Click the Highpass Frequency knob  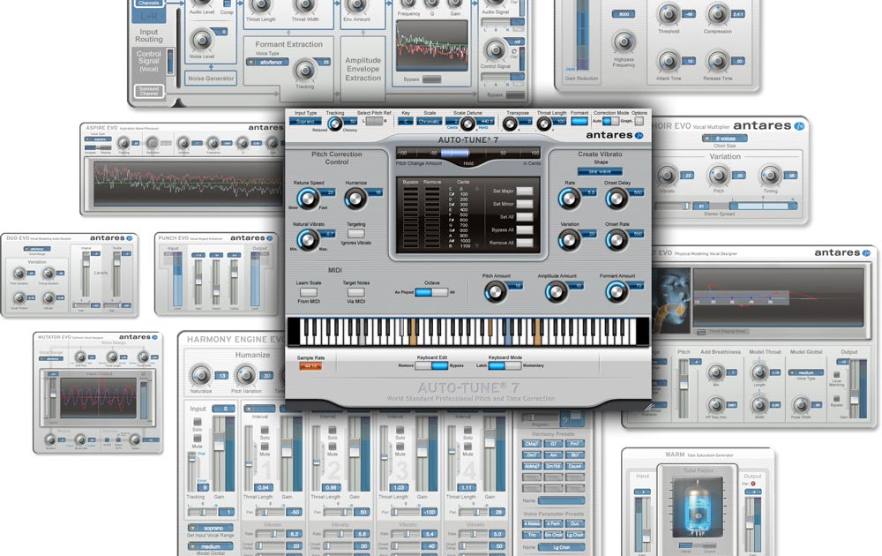[x=624, y=41]
